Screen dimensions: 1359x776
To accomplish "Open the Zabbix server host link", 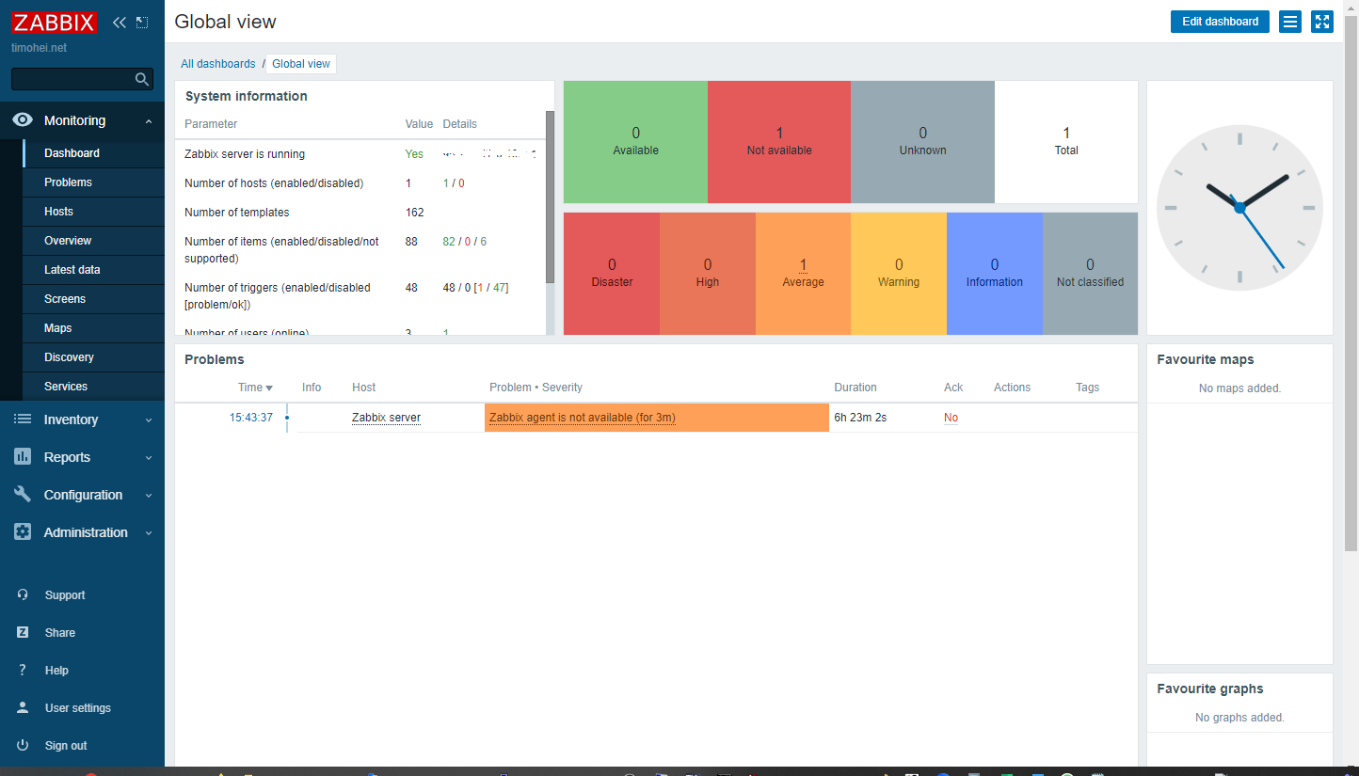I will click(x=386, y=418).
